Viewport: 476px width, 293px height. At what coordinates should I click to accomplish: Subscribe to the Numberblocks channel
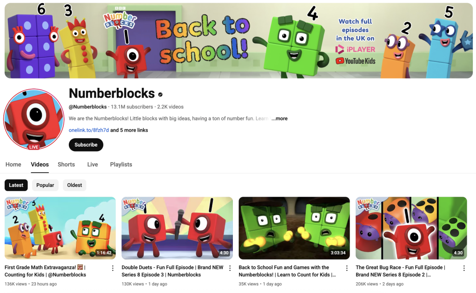(86, 145)
